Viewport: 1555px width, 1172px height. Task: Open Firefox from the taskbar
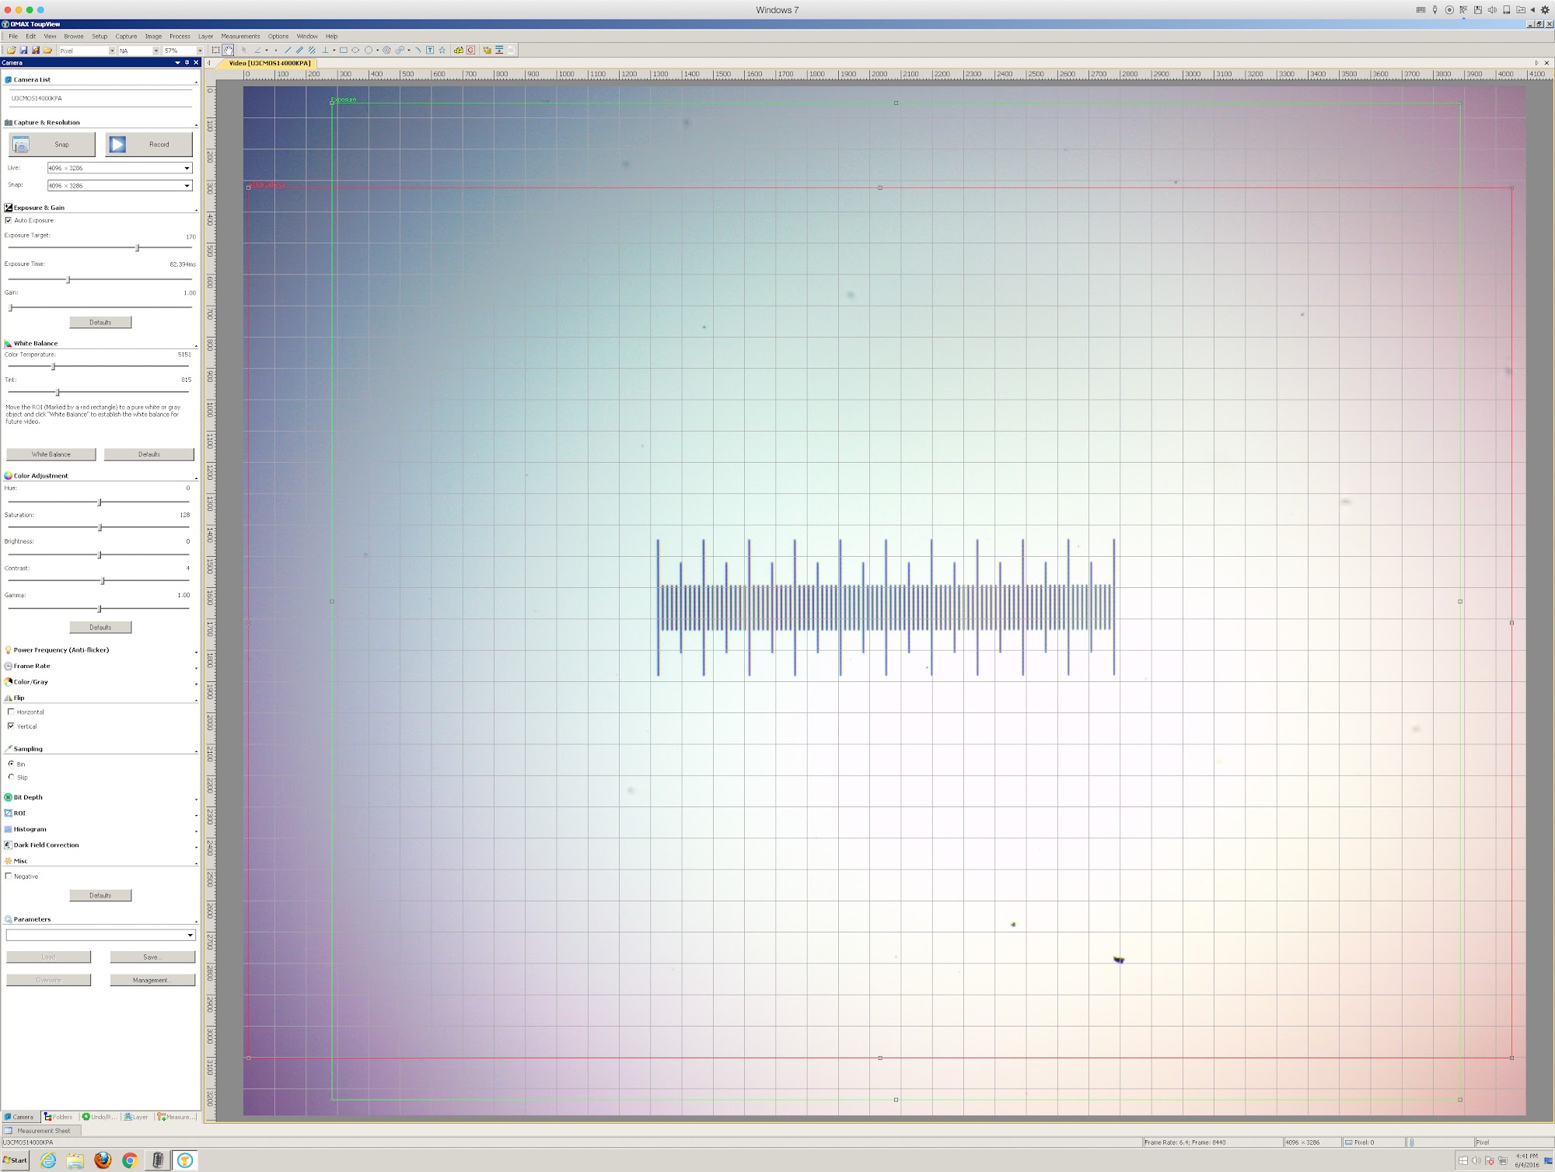tap(103, 1160)
